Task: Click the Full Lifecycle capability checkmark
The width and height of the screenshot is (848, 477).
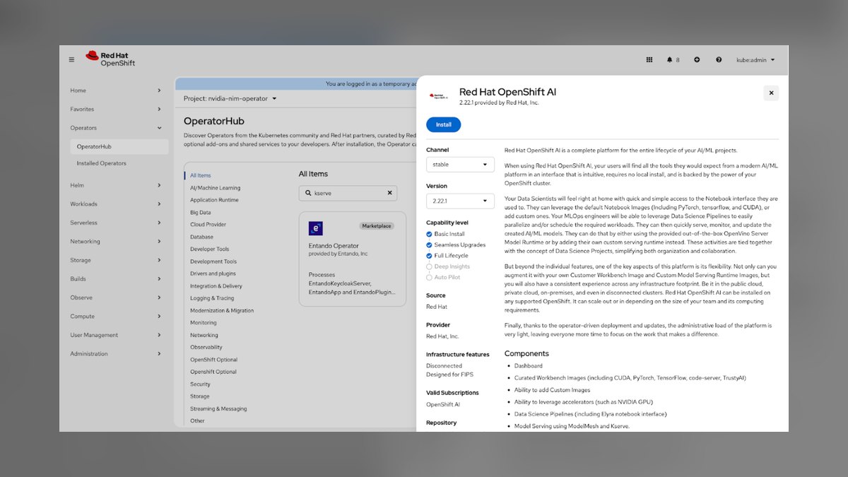Action: [x=429, y=256]
